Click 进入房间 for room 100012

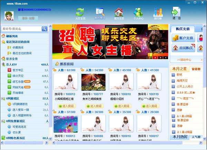pyautogui.click(x=66, y=106)
